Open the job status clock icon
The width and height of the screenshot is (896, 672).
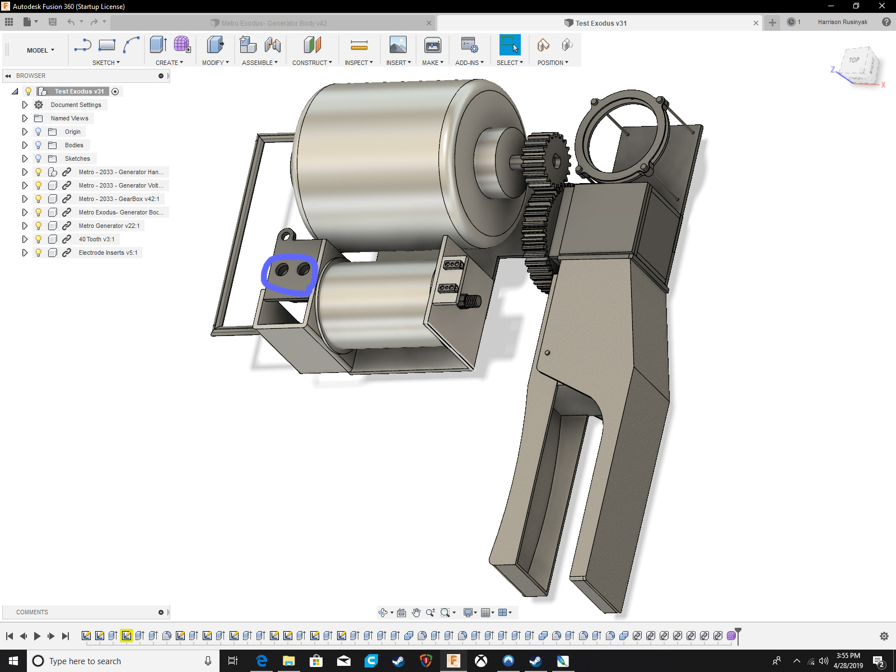791,22
